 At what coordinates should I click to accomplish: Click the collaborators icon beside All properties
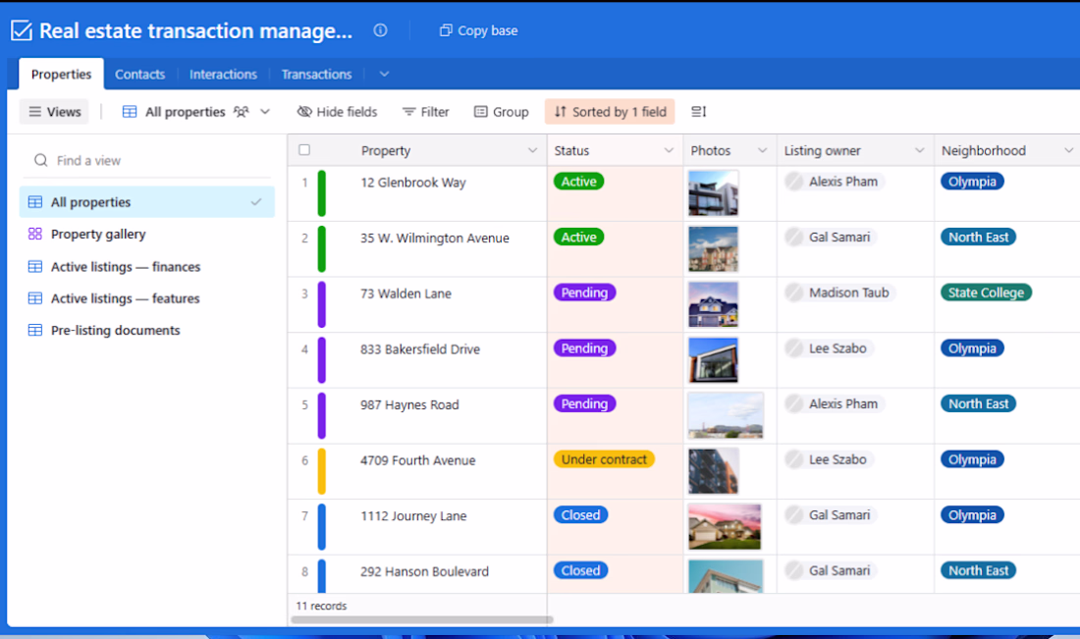242,112
